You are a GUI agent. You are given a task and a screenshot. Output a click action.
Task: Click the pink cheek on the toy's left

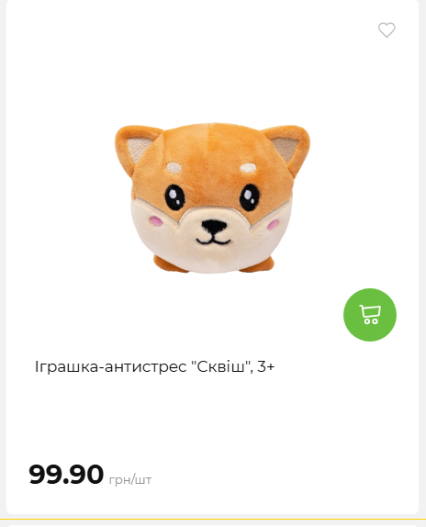155,221
